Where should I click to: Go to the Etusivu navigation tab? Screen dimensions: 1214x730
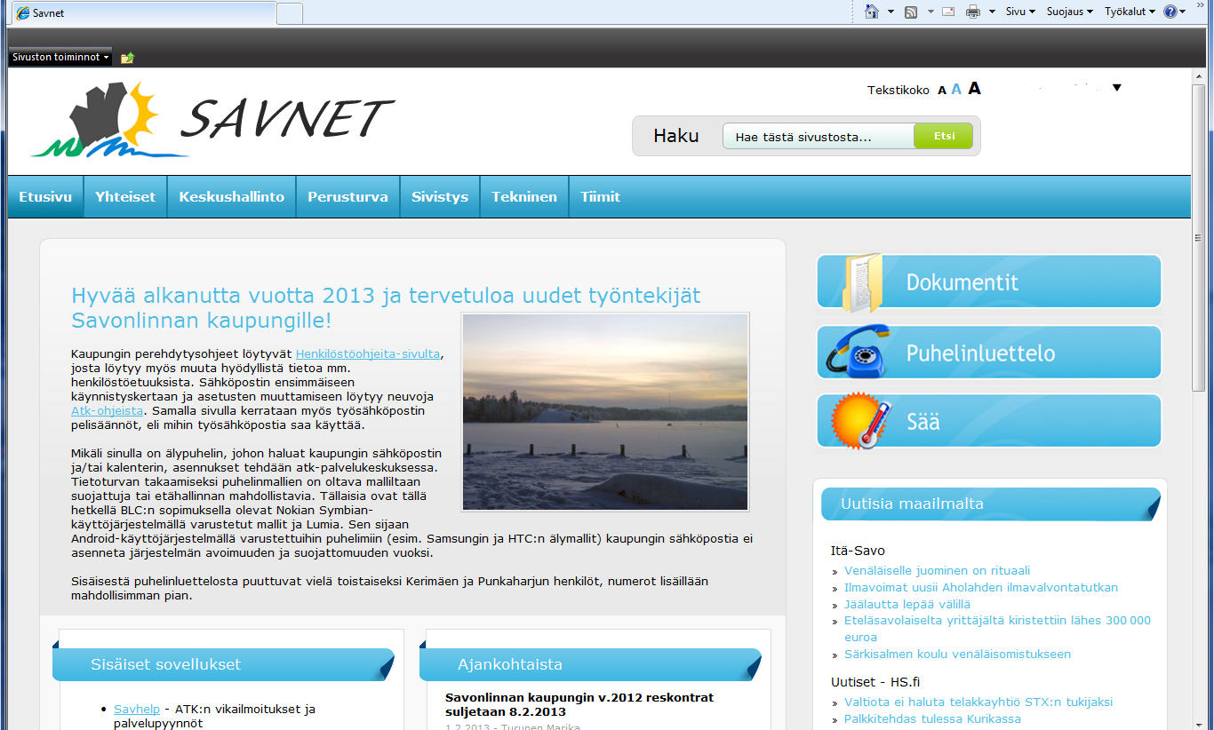[45, 197]
